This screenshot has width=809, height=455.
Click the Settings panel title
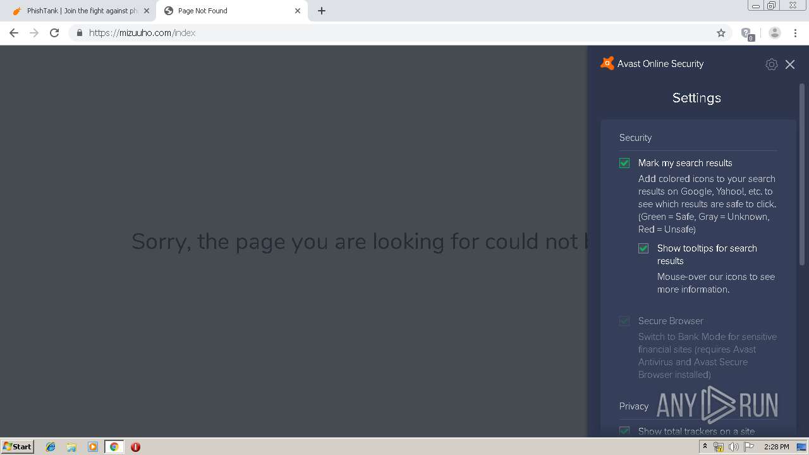[696, 98]
